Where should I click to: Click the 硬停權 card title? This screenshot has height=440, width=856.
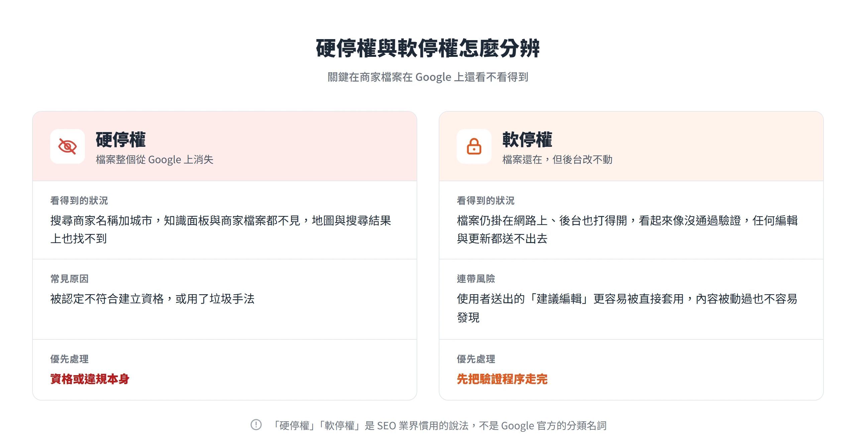pyautogui.click(x=121, y=139)
